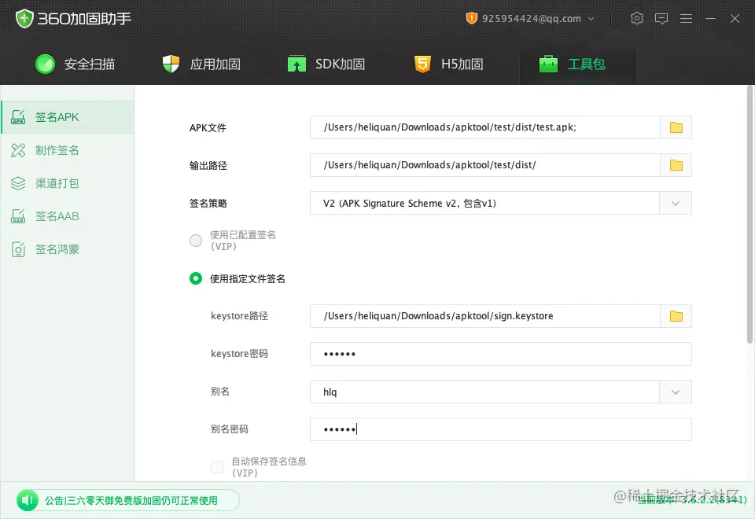Open settings via the gear icon
Image resolution: width=755 pixels, height=519 pixels.
coord(636,18)
